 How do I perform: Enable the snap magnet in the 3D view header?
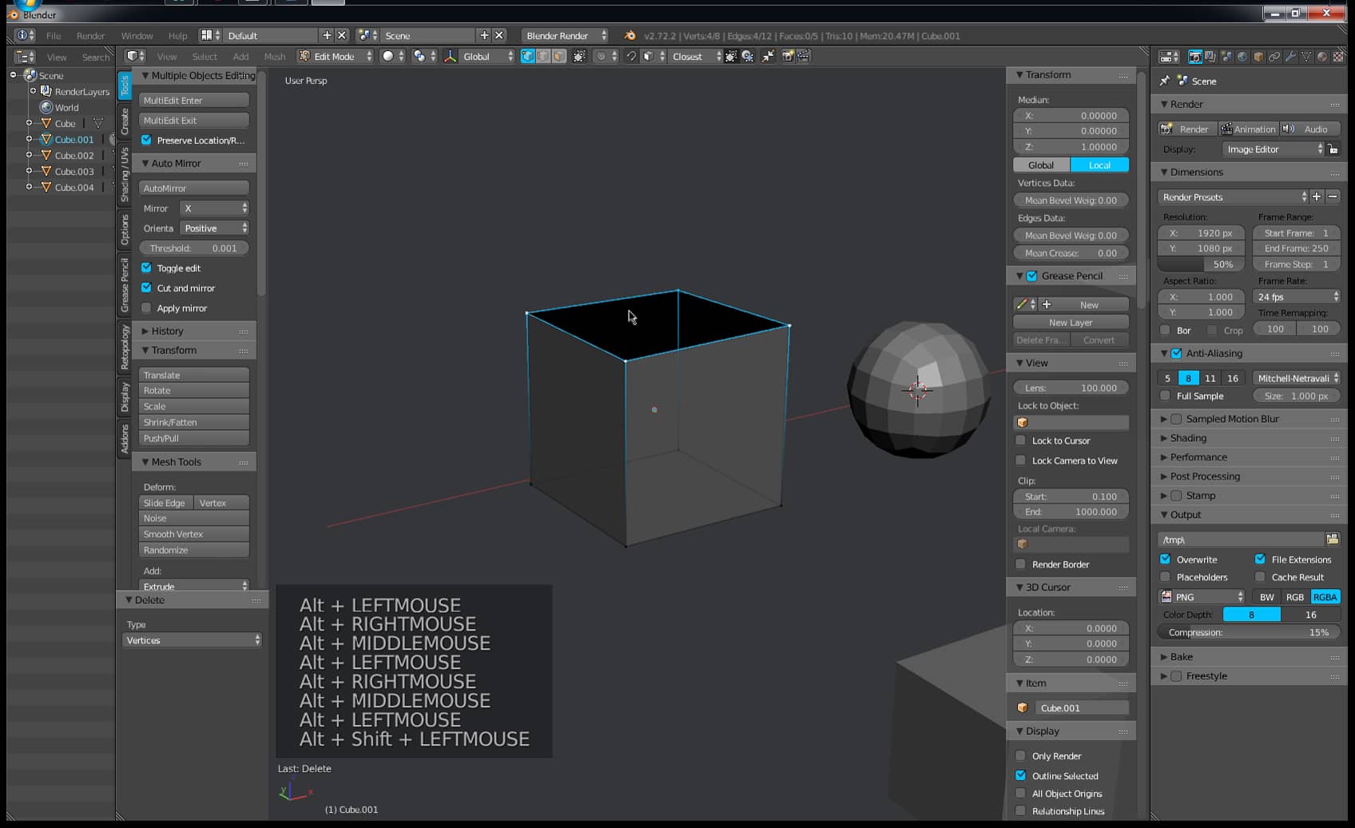[631, 56]
